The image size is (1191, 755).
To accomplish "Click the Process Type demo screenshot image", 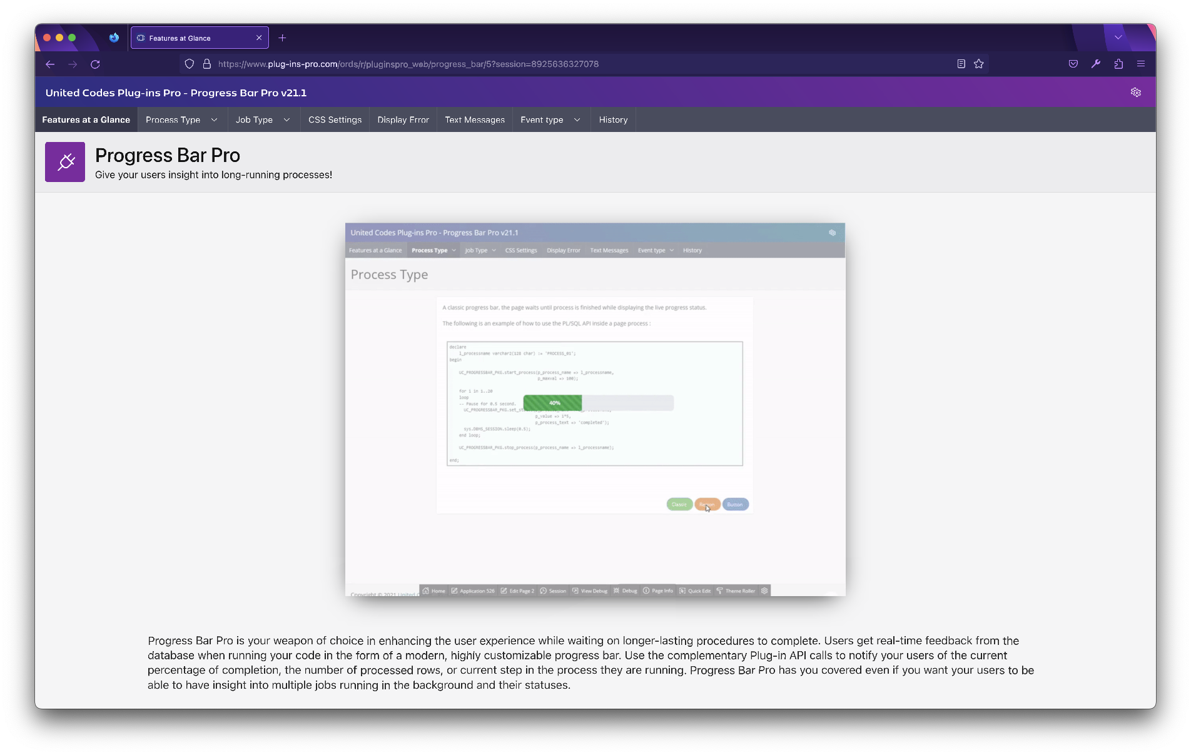I will 595,410.
